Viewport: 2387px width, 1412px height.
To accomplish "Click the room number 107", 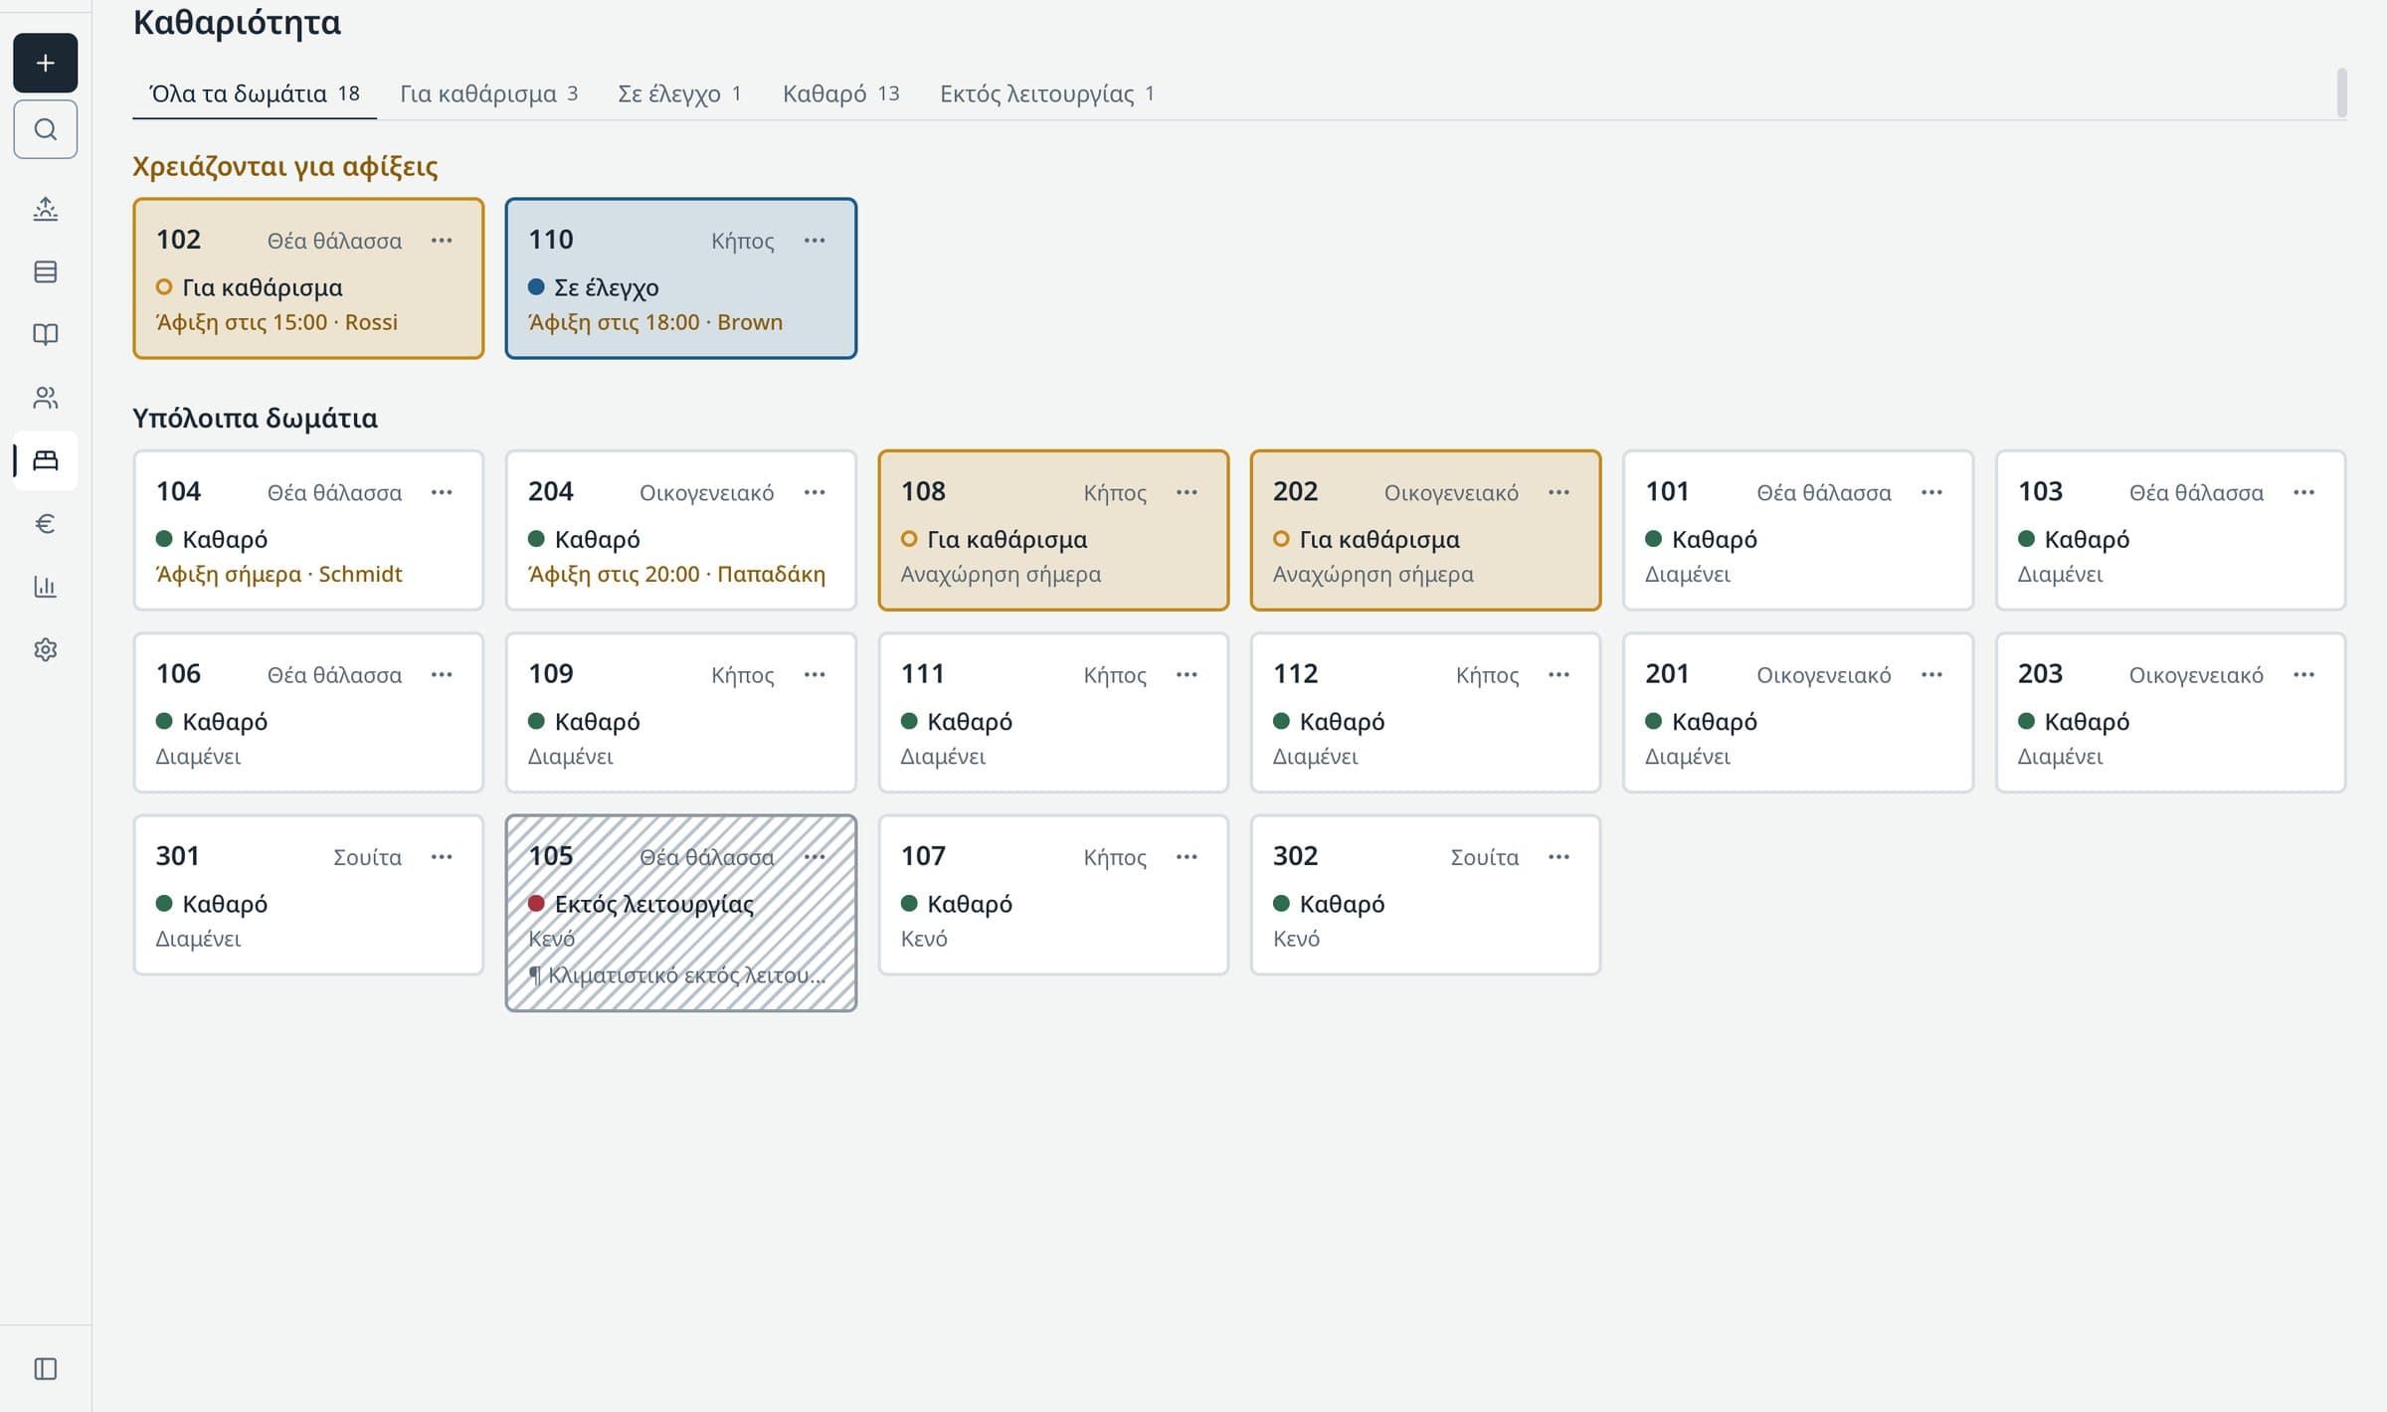I will tap(923, 856).
